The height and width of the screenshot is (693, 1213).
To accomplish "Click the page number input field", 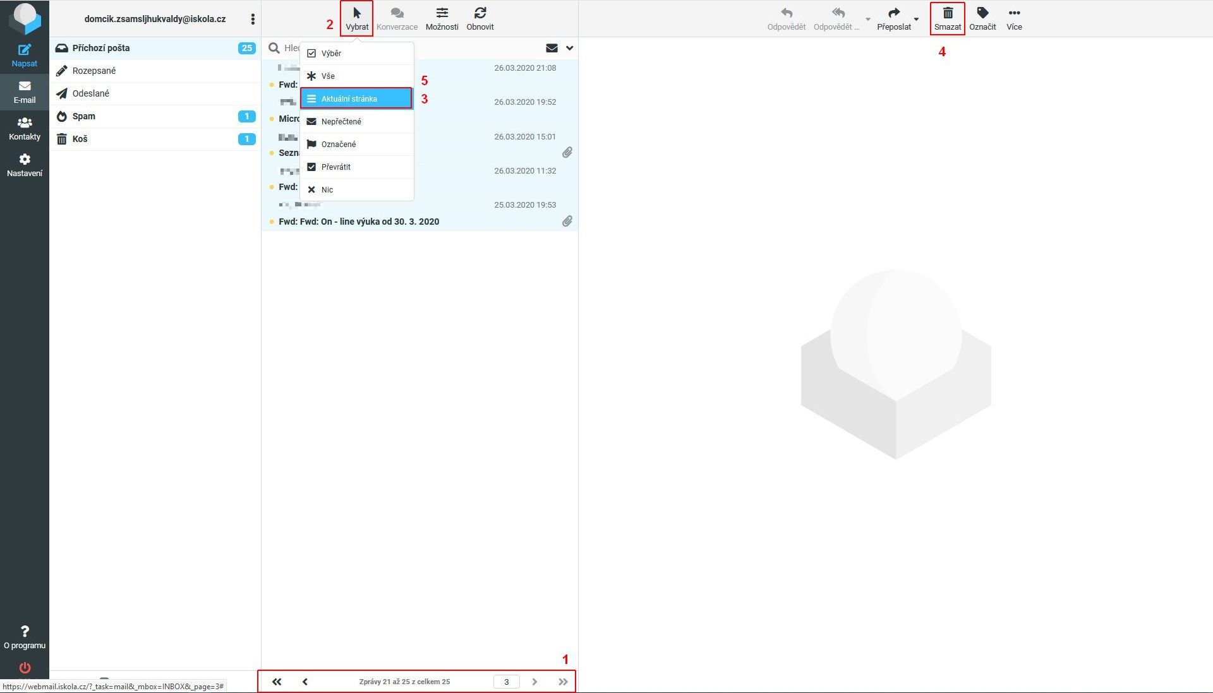I will pyautogui.click(x=506, y=682).
